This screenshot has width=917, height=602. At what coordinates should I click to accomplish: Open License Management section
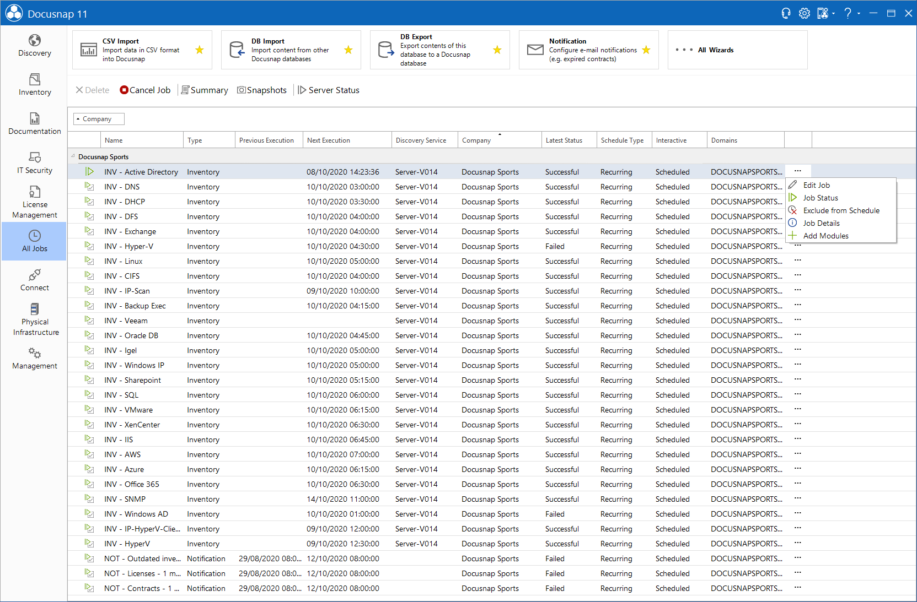point(34,202)
